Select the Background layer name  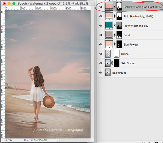point(119,73)
